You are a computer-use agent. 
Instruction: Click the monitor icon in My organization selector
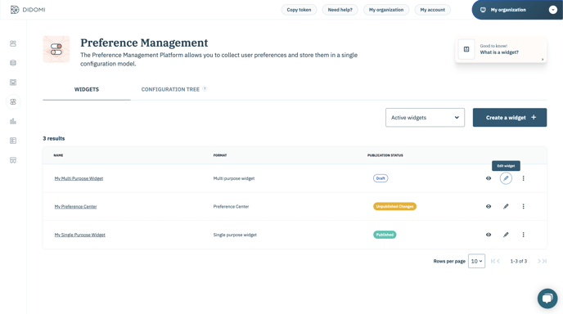pos(483,10)
